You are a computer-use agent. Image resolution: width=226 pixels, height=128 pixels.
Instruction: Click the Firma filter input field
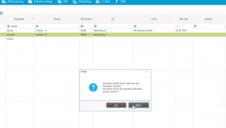pyautogui.click(x=154, y=26)
